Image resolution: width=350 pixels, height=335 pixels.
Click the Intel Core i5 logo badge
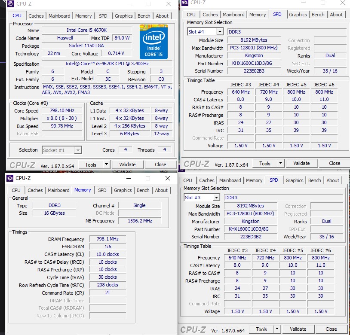pos(154,42)
